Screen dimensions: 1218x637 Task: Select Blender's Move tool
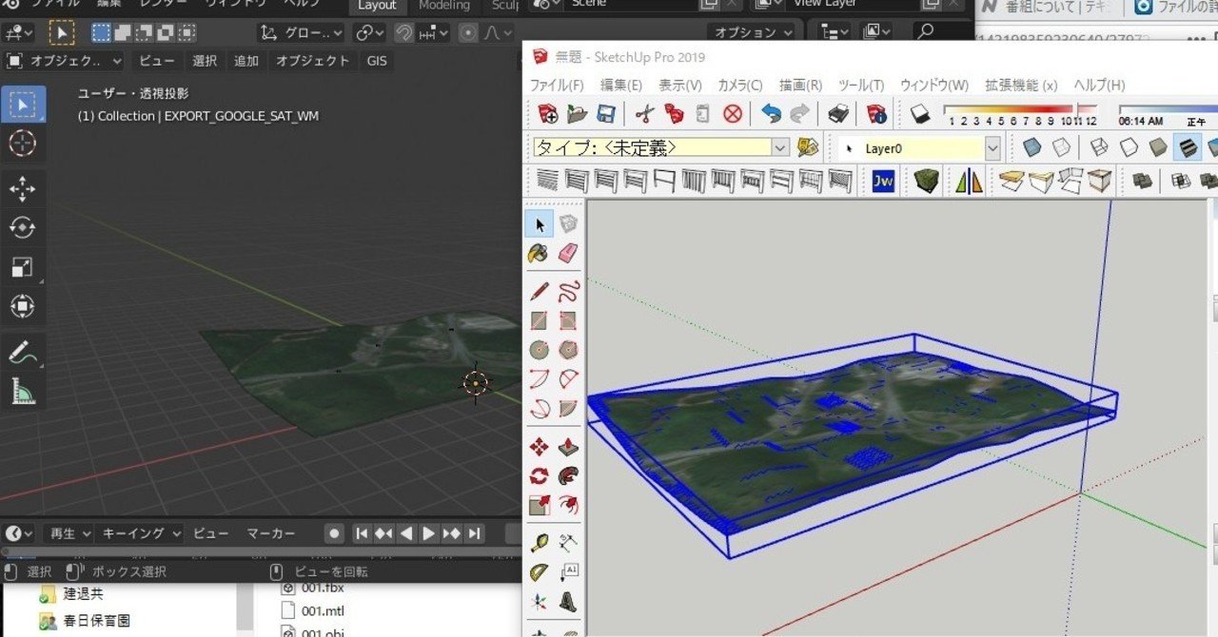tap(22, 188)
